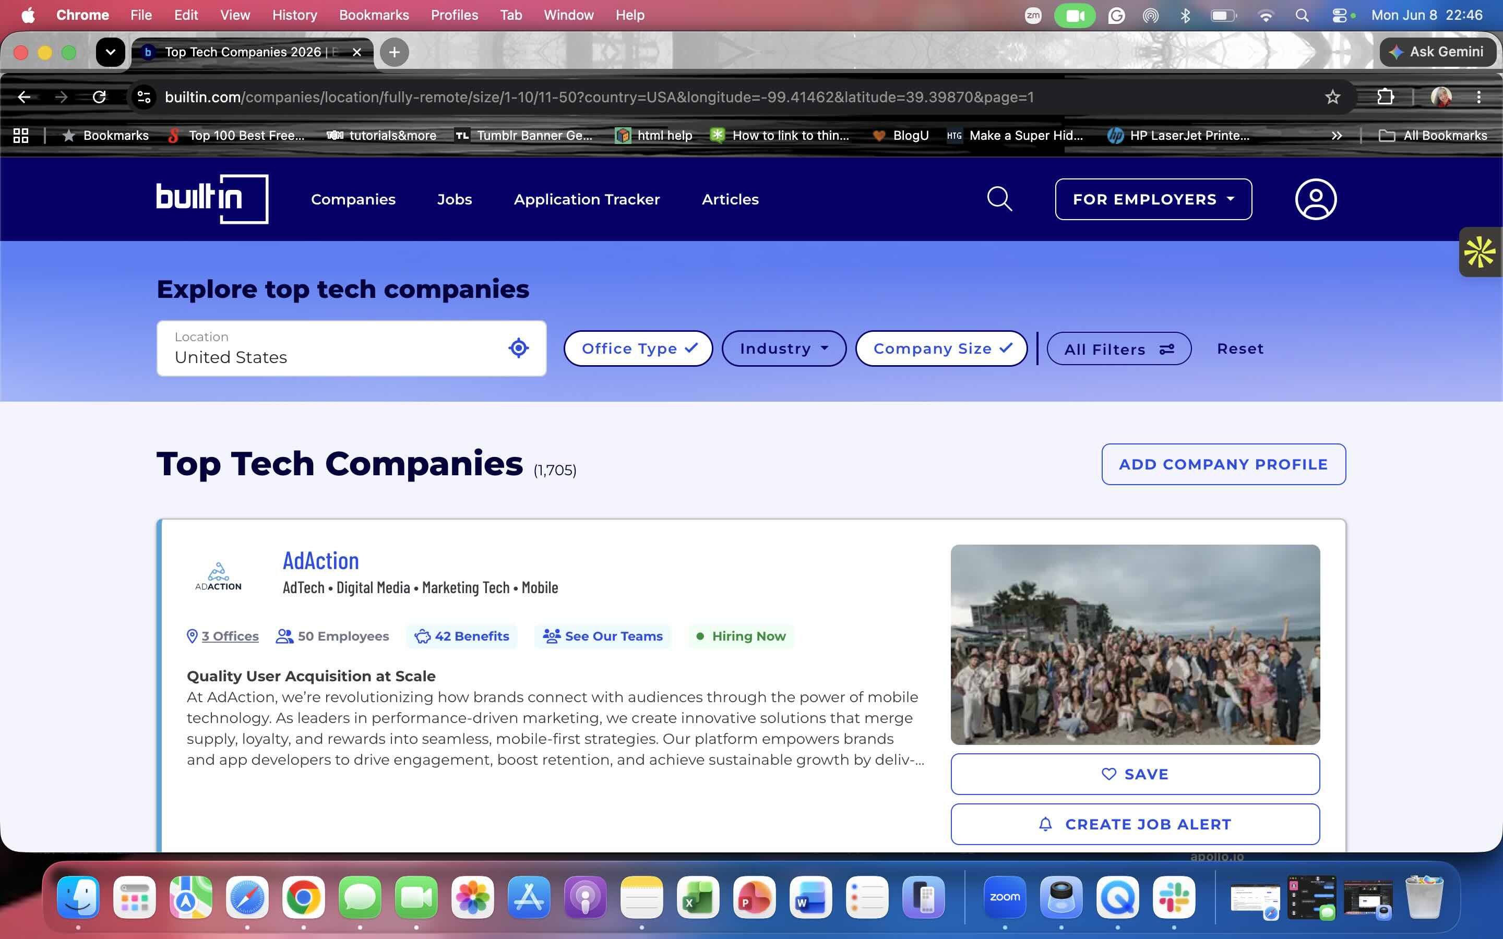Open the Jobs nav item

454,199
